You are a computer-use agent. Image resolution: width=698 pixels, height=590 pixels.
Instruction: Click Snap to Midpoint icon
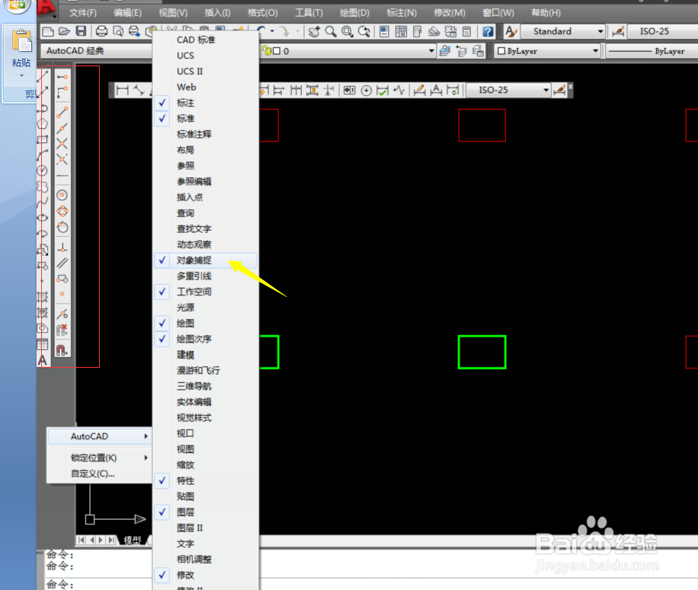click(x=62, y=128)
